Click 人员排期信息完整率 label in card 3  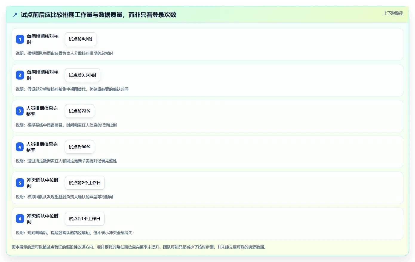(42, 111)
